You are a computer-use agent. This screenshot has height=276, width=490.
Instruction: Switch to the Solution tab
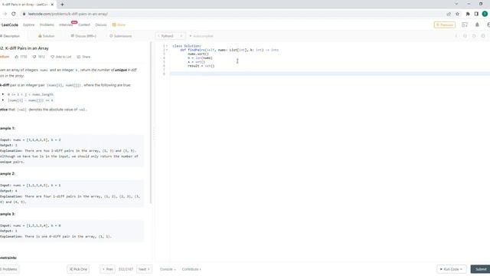[46, 36]
